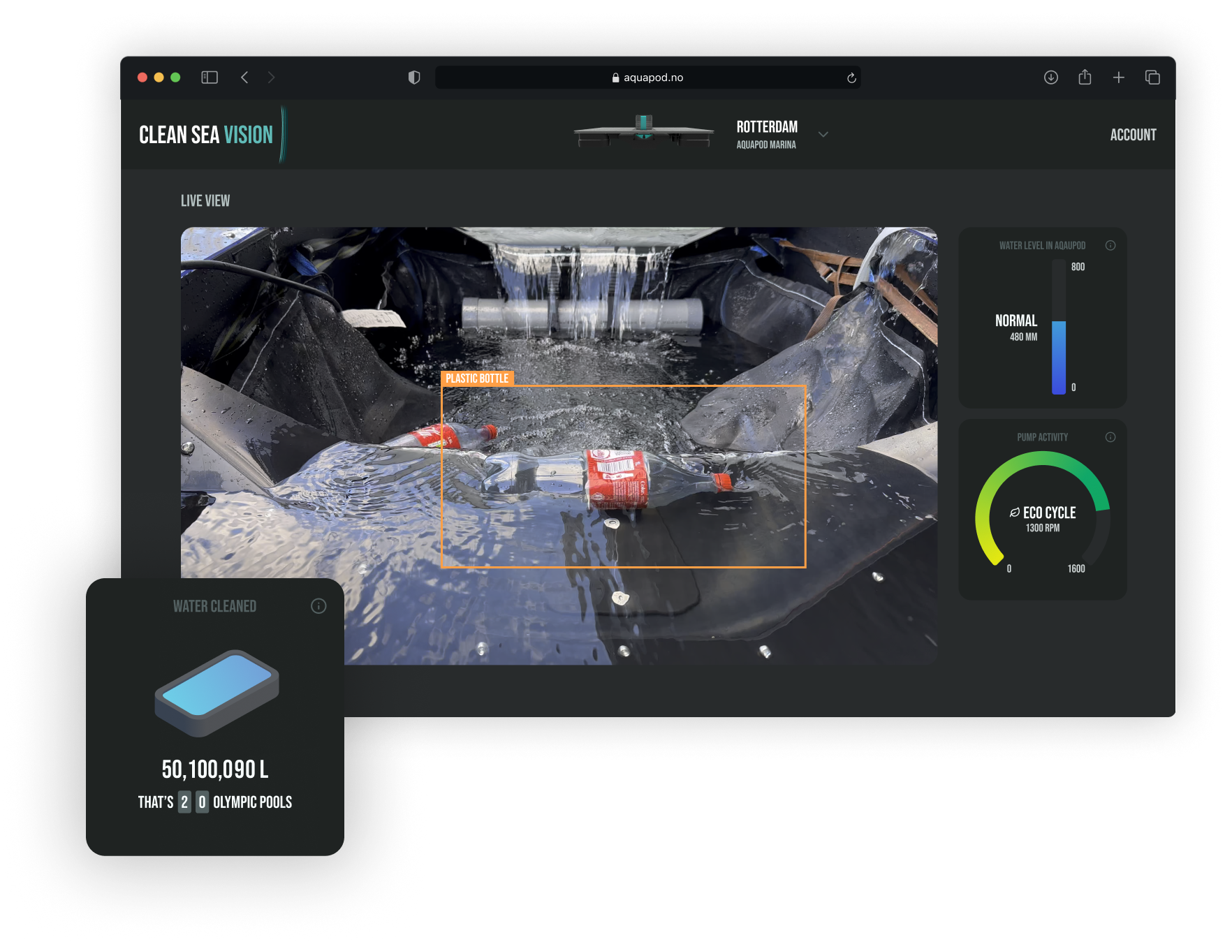Click the 480 MM reading
Image resolution: width=1232 pixels, height=942 pixels.
(x=1023, y=337)
